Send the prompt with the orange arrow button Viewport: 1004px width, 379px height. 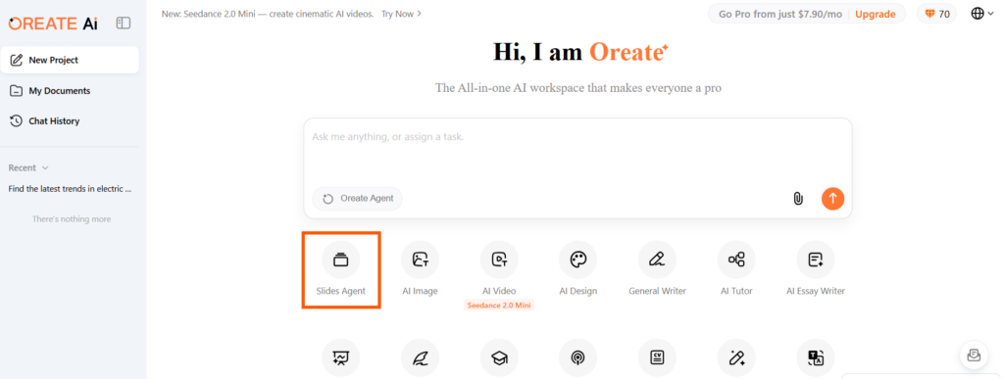tap(832, 198)
